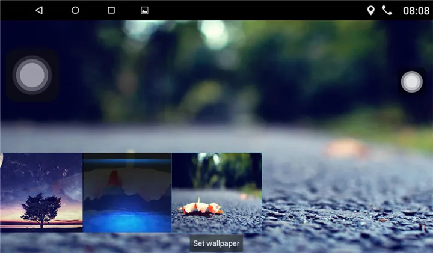Click the Set wallpaper button
This screenshot has height=253, width=433.
coord(216,243)
